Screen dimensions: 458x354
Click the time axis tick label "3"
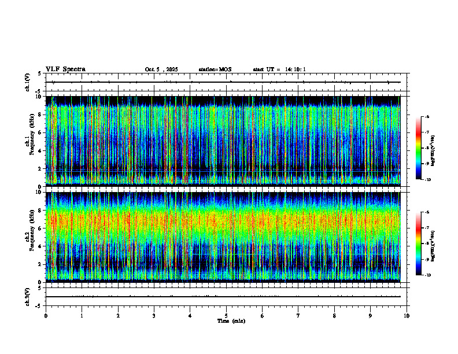[x=154, y=316]
